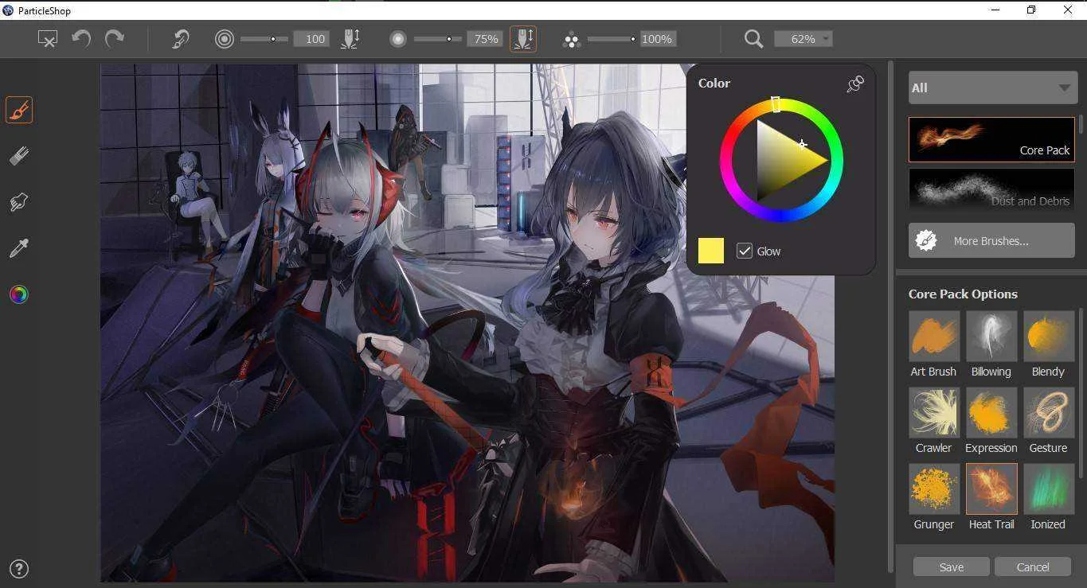This screenshot has width=1087, height=588.
Task: Edit the 75% opacity value field
Action: (x=483, y=39)
